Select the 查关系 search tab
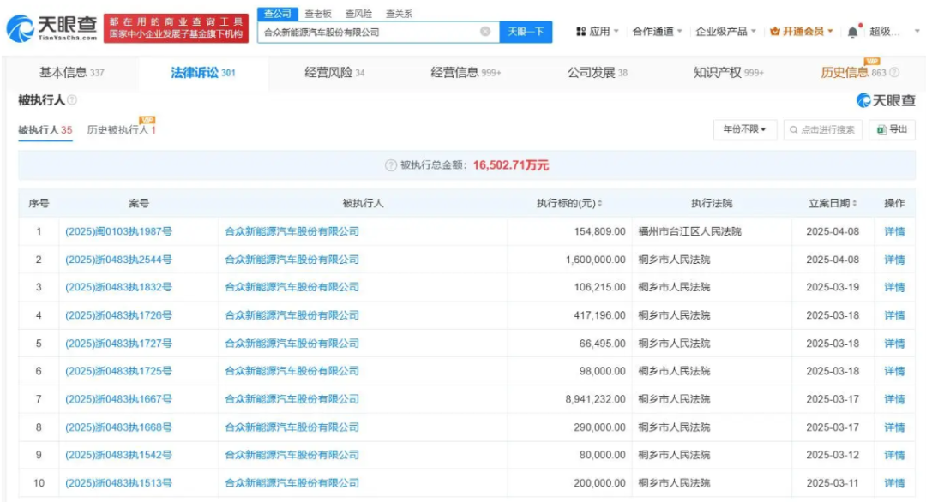This screenshot has height=502, width=926. 400,14
